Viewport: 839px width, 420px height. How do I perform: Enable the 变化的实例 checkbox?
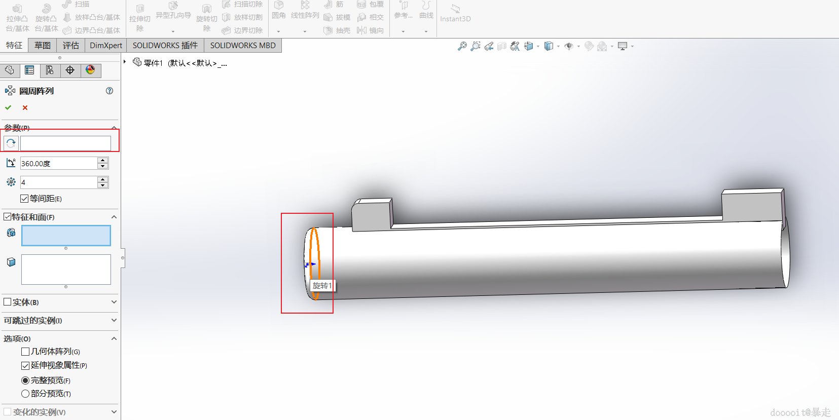click(x=7, y=412)
